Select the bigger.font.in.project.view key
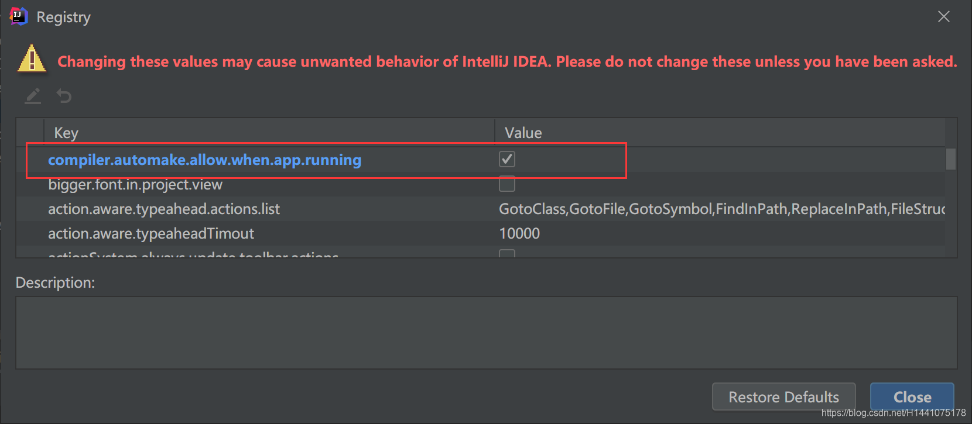Screen dimensions: 972x424 point(135,185)
